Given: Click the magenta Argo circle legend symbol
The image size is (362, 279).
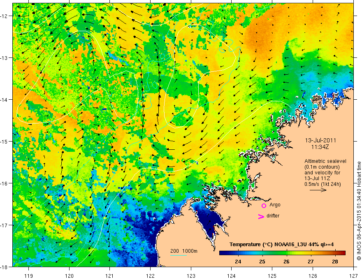Looking at the screenshot, I should (x=264, y=206).
